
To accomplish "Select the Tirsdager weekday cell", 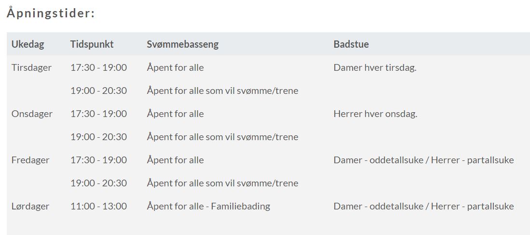I will pos(31,67).
